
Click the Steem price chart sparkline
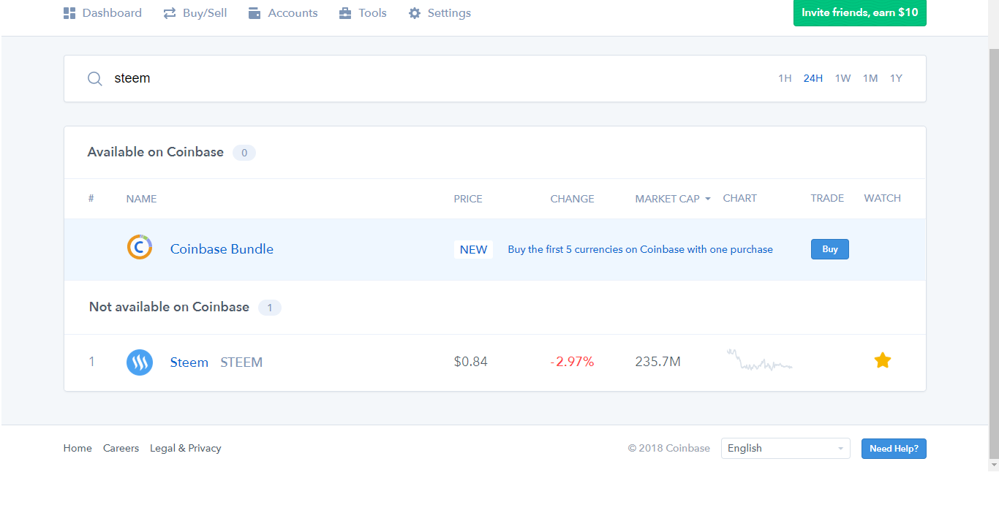759,360
